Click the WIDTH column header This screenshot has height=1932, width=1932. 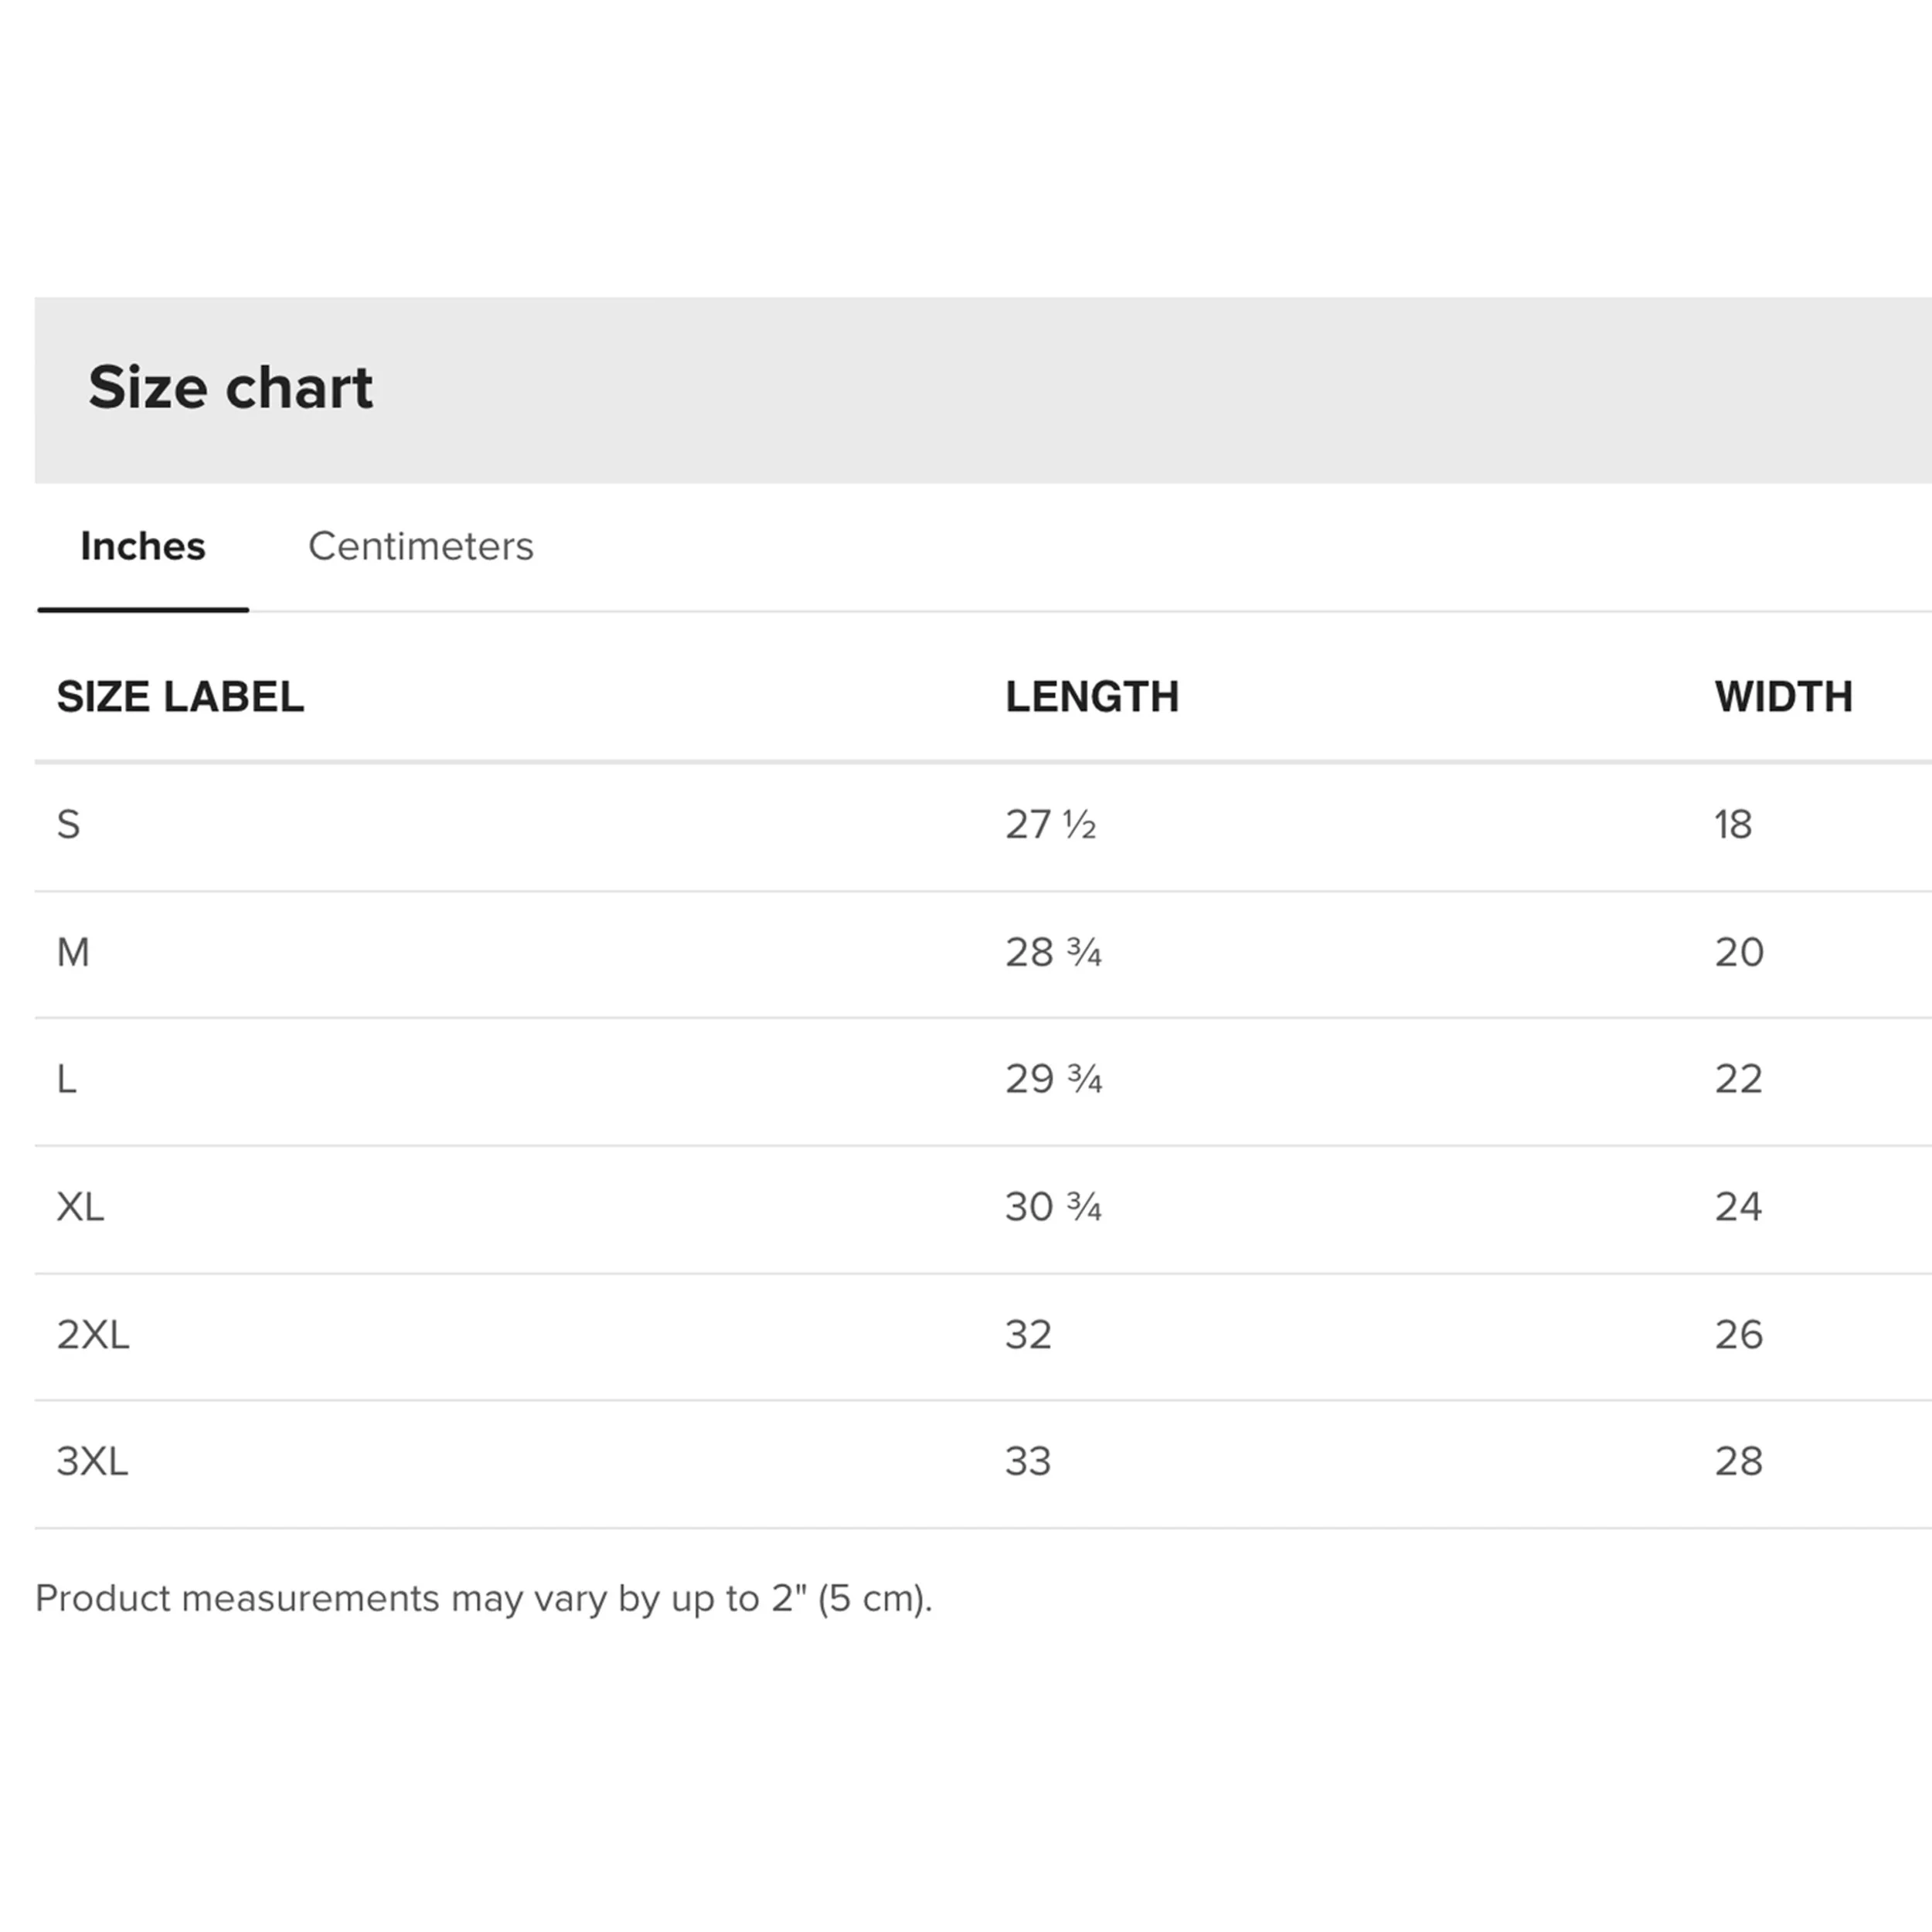(1784, 697)
